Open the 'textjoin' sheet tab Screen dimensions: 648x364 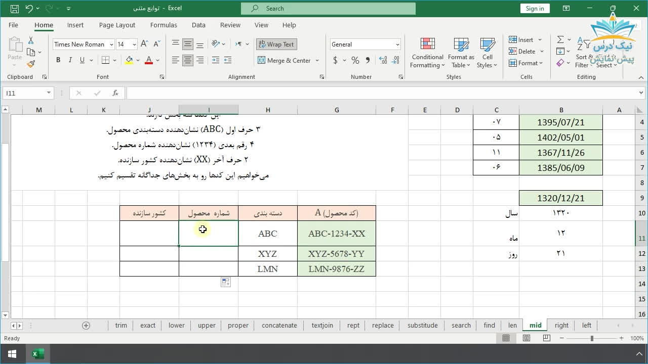click(x=322, y=326)
